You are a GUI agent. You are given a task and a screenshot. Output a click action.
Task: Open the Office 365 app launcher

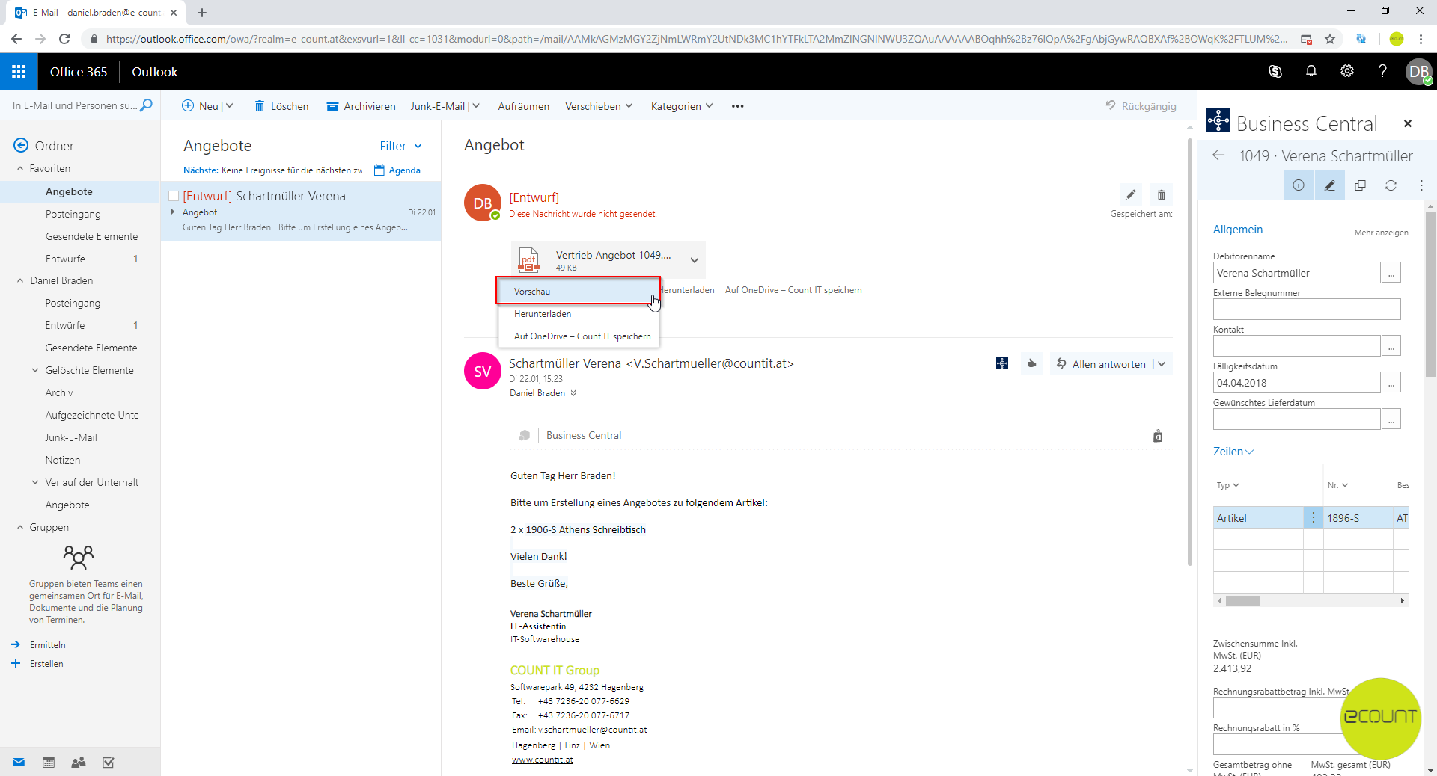19,72
